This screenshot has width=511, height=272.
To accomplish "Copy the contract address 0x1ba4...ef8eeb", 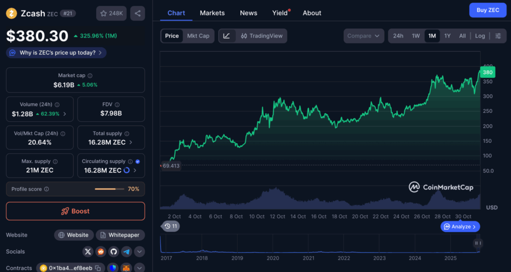I will [x=98, y=268].
